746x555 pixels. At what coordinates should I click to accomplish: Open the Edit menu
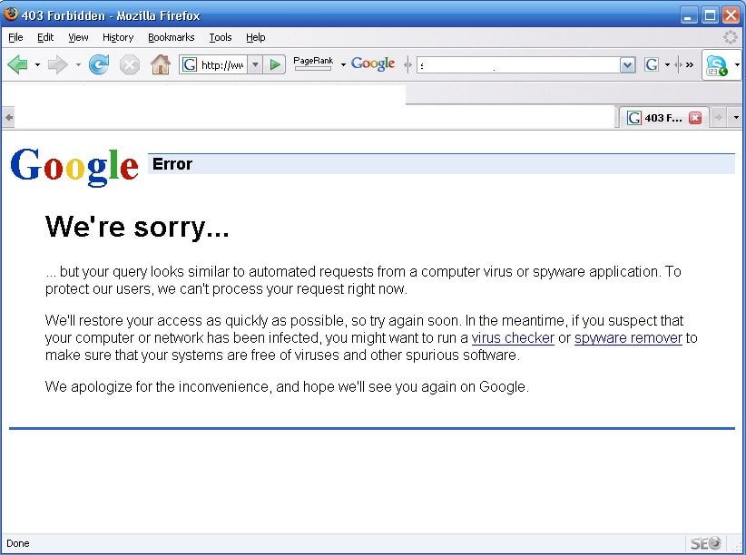(45, 37)
